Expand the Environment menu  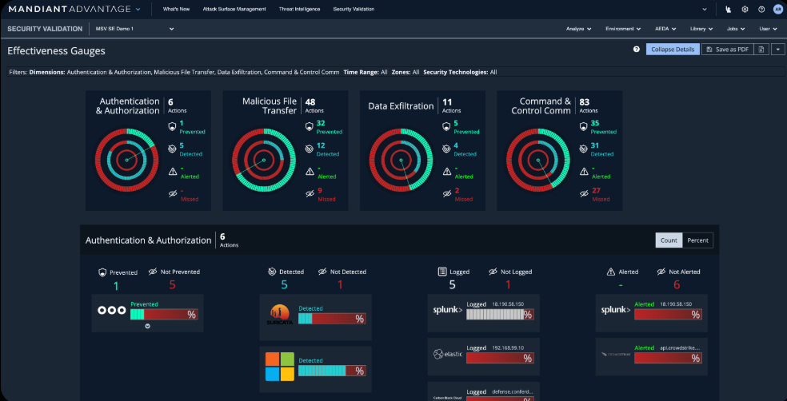(x=623, y=29)
